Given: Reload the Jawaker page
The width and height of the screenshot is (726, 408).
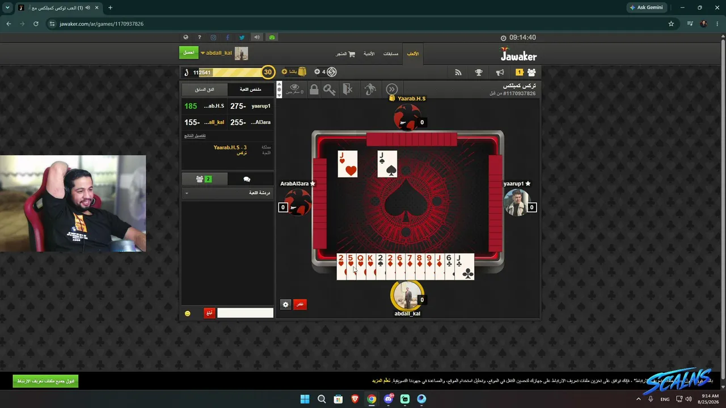Looking at the screenshot, I should (x=36, y=24).
